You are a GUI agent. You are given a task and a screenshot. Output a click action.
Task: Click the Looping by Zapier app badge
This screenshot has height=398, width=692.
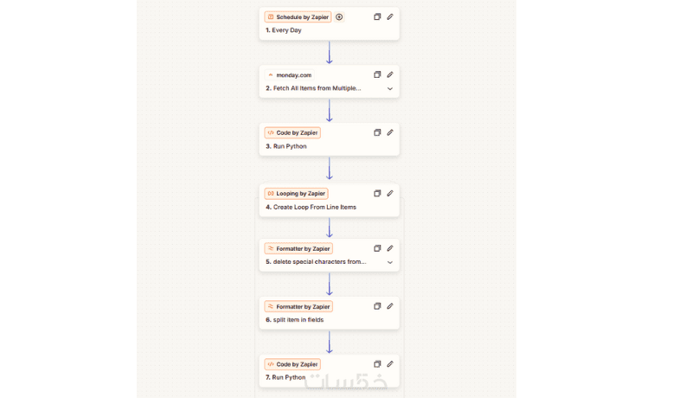296,193
